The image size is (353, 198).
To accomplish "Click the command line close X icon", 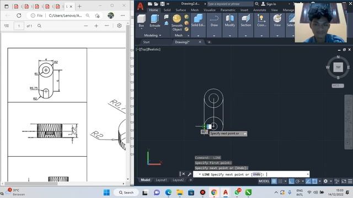I will click(x=184, y=174).
